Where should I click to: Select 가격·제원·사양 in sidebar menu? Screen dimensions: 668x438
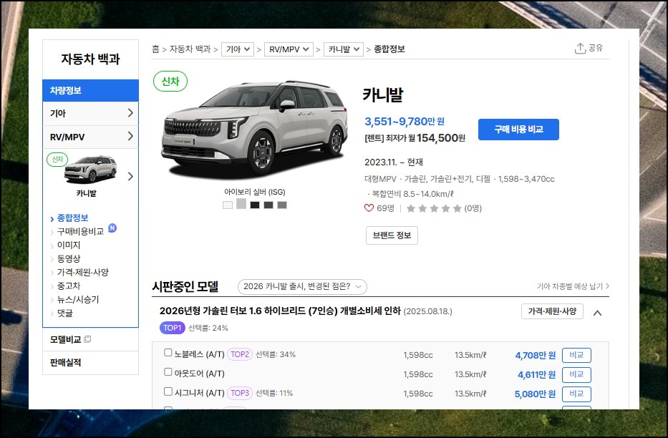pos(82,273)
